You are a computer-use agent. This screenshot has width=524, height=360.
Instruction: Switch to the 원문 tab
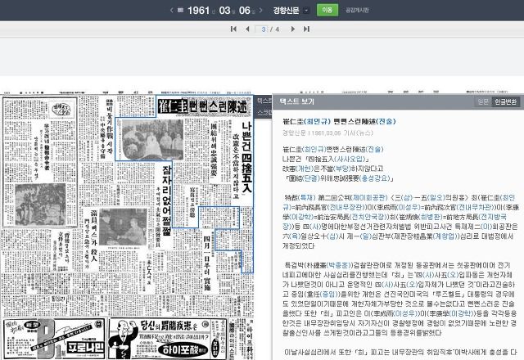tap(483, 101)
